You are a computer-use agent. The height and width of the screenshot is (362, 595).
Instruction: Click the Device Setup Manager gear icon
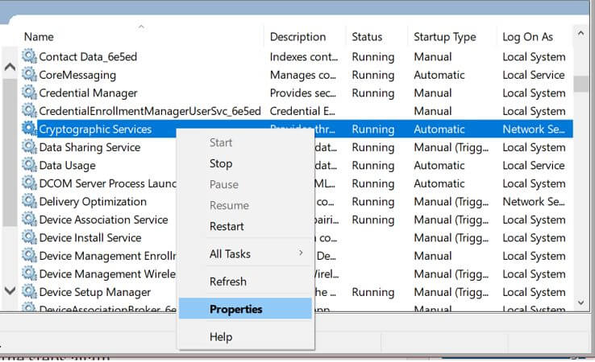click(x=30, y=292)
